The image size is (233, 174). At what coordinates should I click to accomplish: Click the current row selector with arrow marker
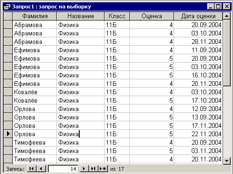click(8, 134)
